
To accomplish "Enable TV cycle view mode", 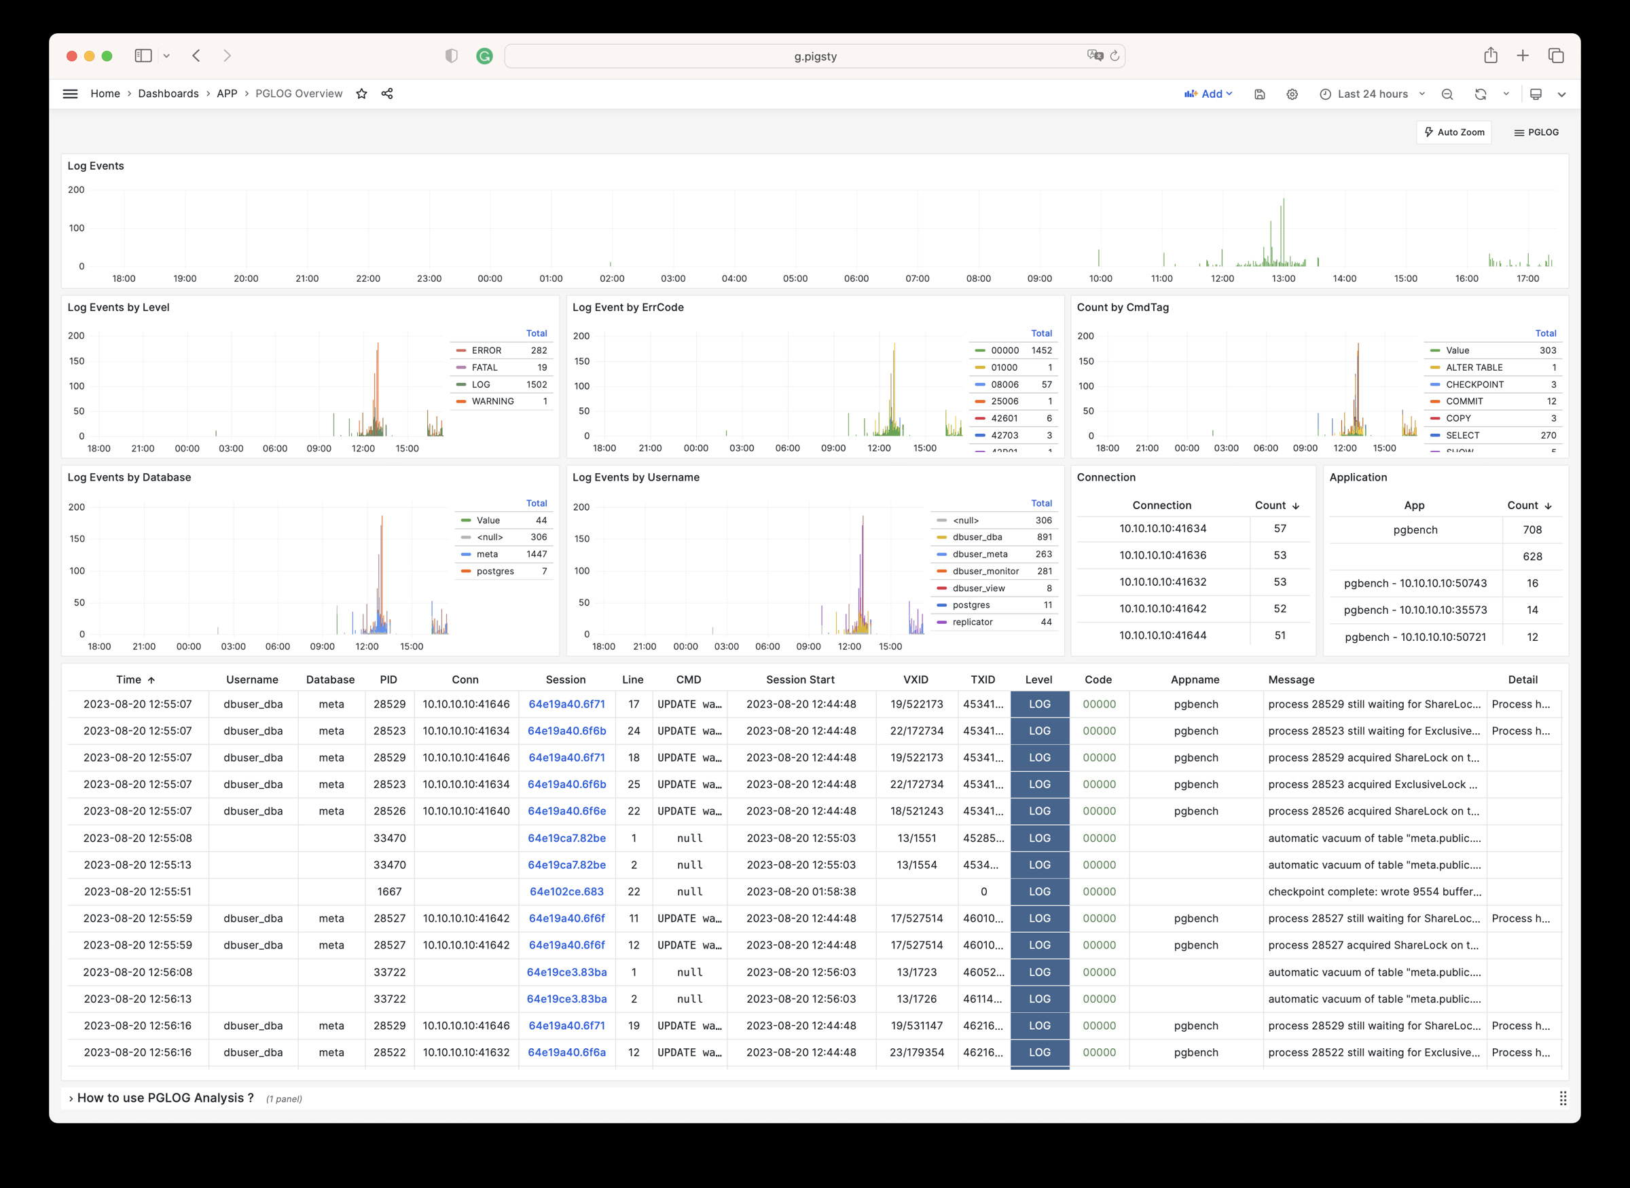I will coord(1536,94).
